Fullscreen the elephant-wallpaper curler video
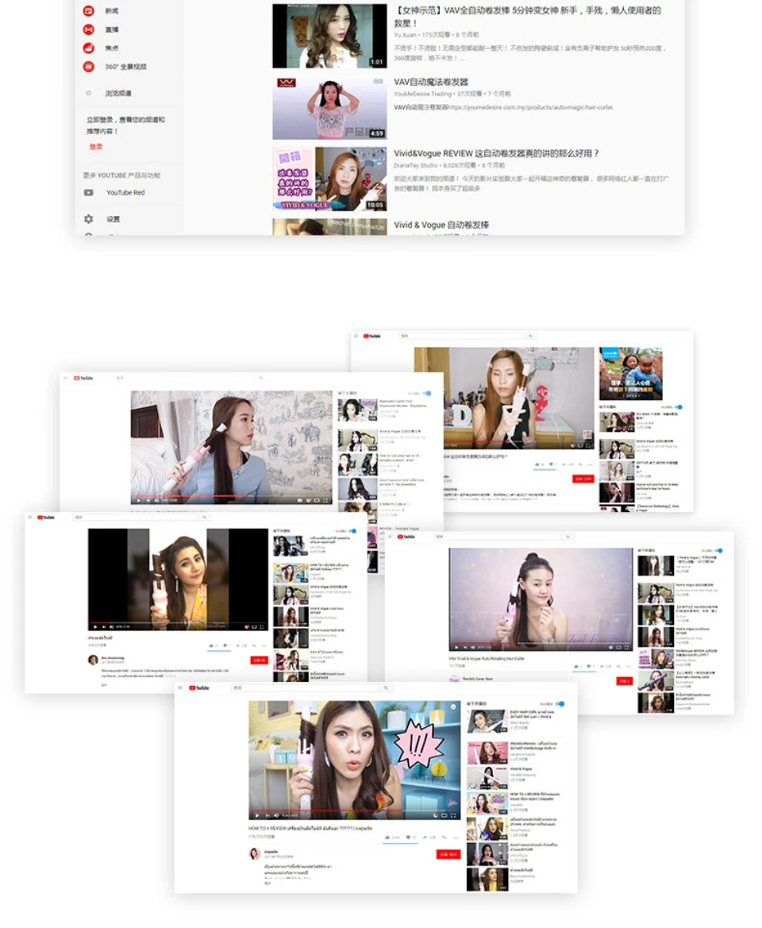Screen dimensions: 762x928 pos(325,500)
